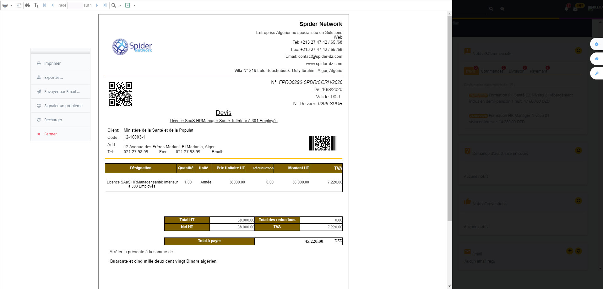Click the contact@spider-dz.com email text

[320, 57]
